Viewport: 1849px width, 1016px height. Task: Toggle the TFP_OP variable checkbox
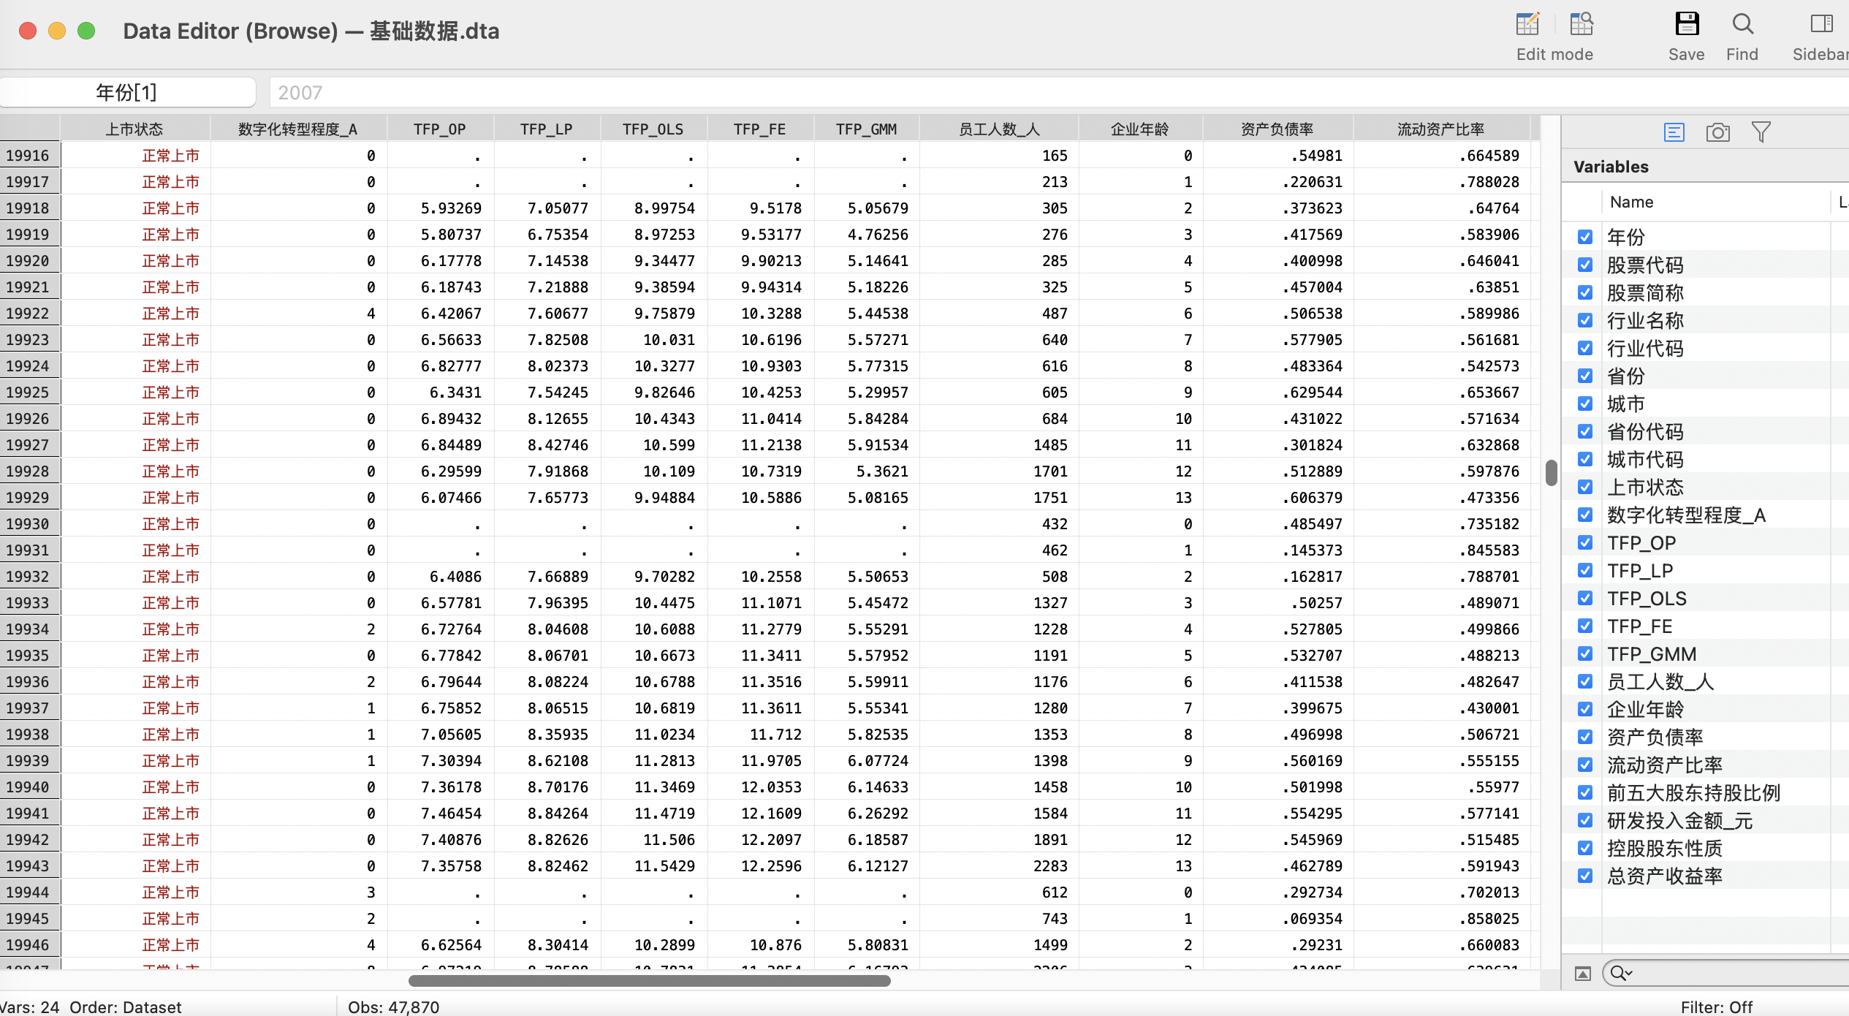(1585, 542)
